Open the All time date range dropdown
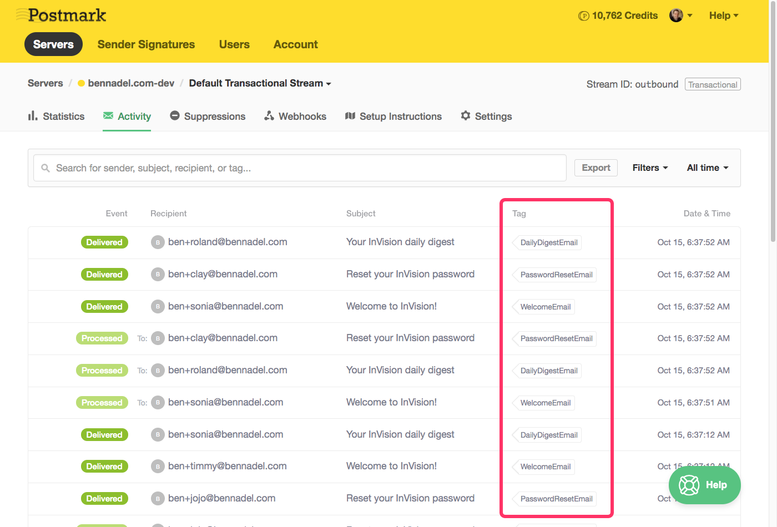The width and height of the screenshot is (777, 527). [707, 168]
